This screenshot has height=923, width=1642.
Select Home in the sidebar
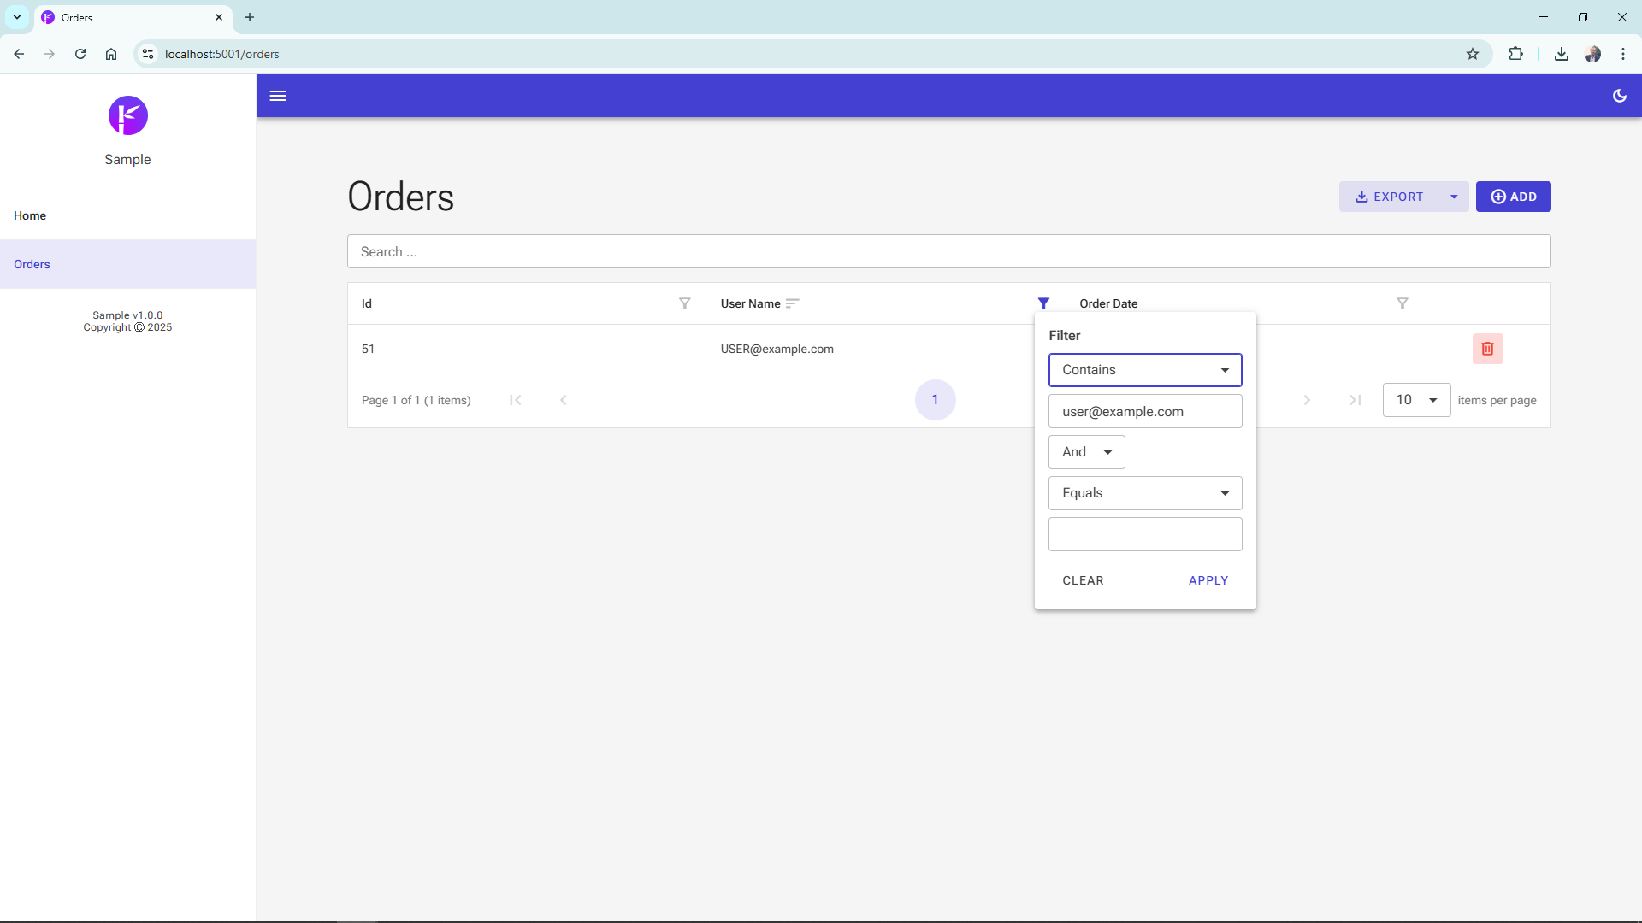click(x=127, y=215)
